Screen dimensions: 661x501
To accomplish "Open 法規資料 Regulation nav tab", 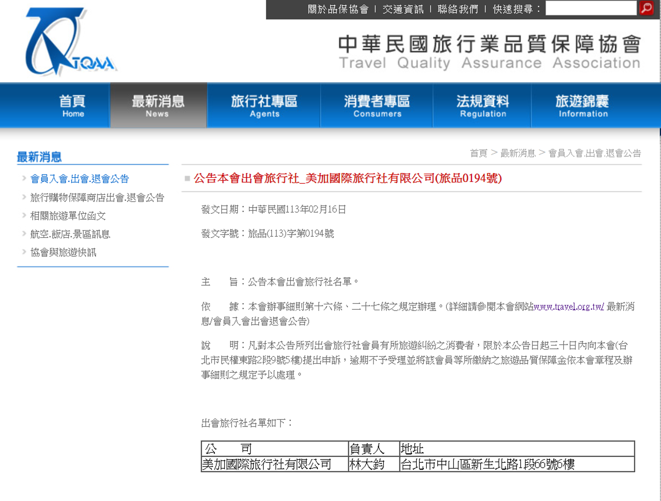I will 482,106.
